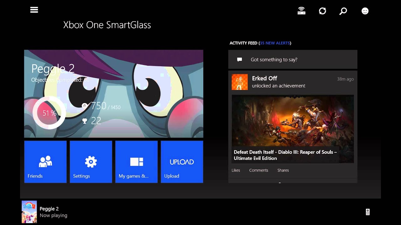Click Comments on Erked Off's post

[x=258, y=170]
